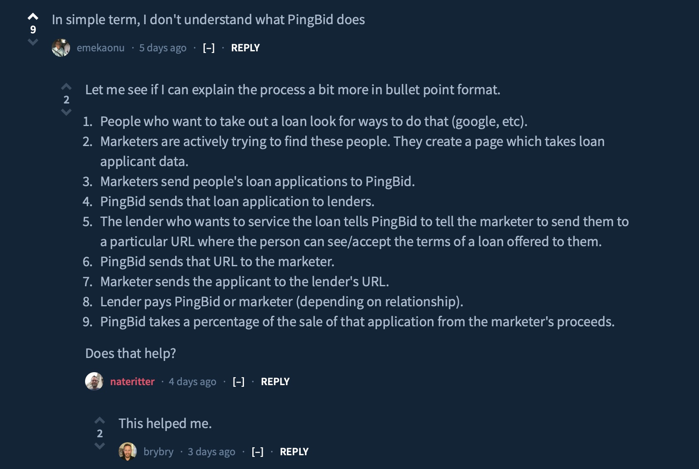The width and height of the screenshot is (699, 469).
Task: Reply to brybry's comment
Action: (x=294, y=451)
